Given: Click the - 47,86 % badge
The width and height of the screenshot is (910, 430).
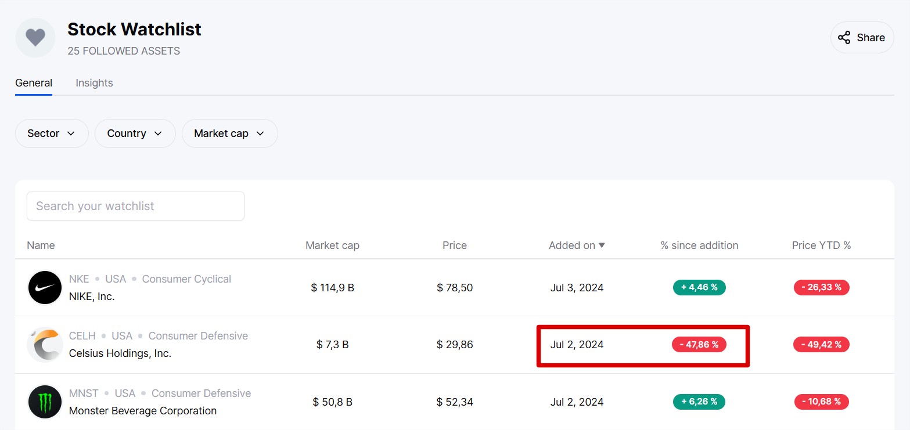Looking at the screenshot, I should 699,345.
